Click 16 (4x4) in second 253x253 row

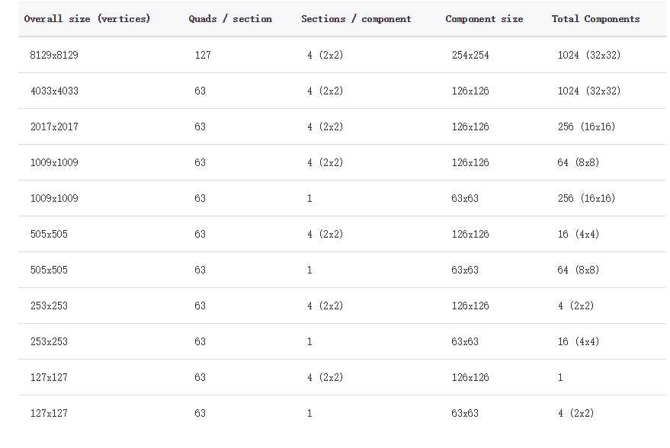578,342
